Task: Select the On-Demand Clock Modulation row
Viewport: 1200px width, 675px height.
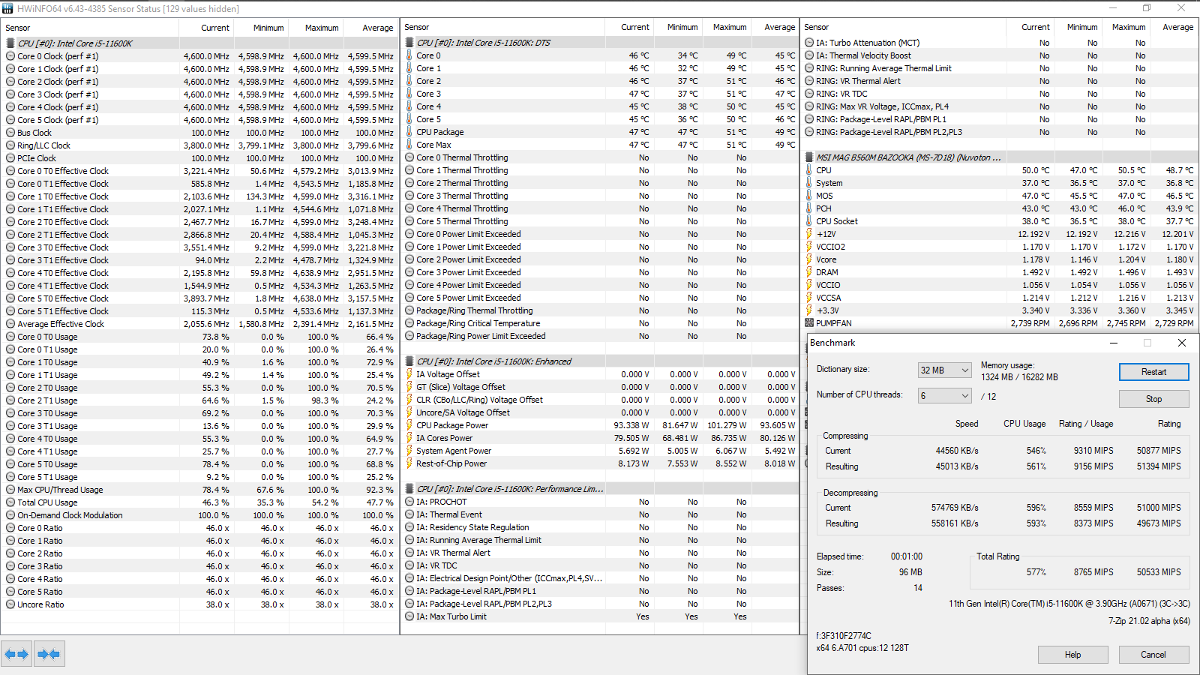Action: [x=199, y=515]
